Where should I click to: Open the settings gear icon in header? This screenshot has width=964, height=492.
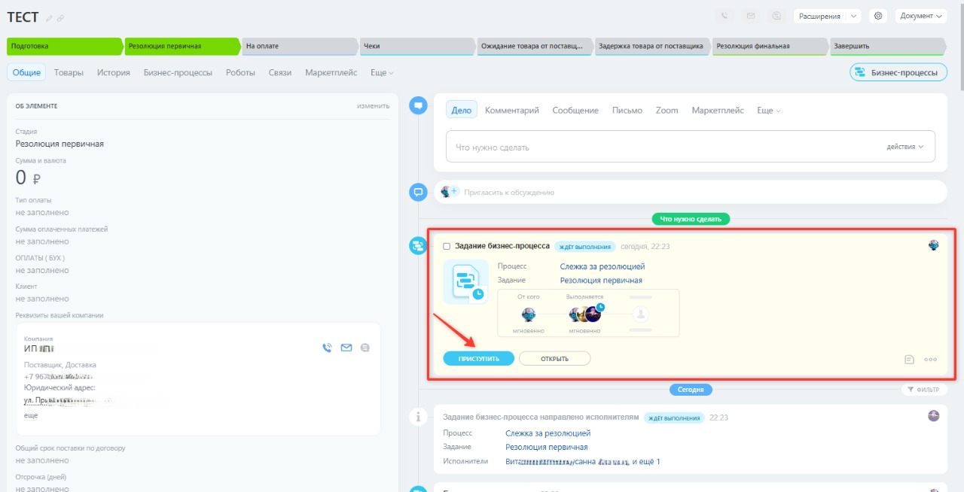click(x=877, y=16)
